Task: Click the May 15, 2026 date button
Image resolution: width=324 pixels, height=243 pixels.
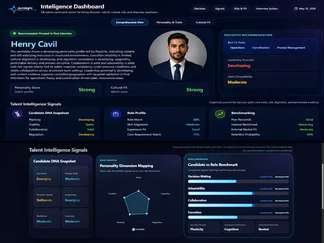Action: click(x=305, y=9)
